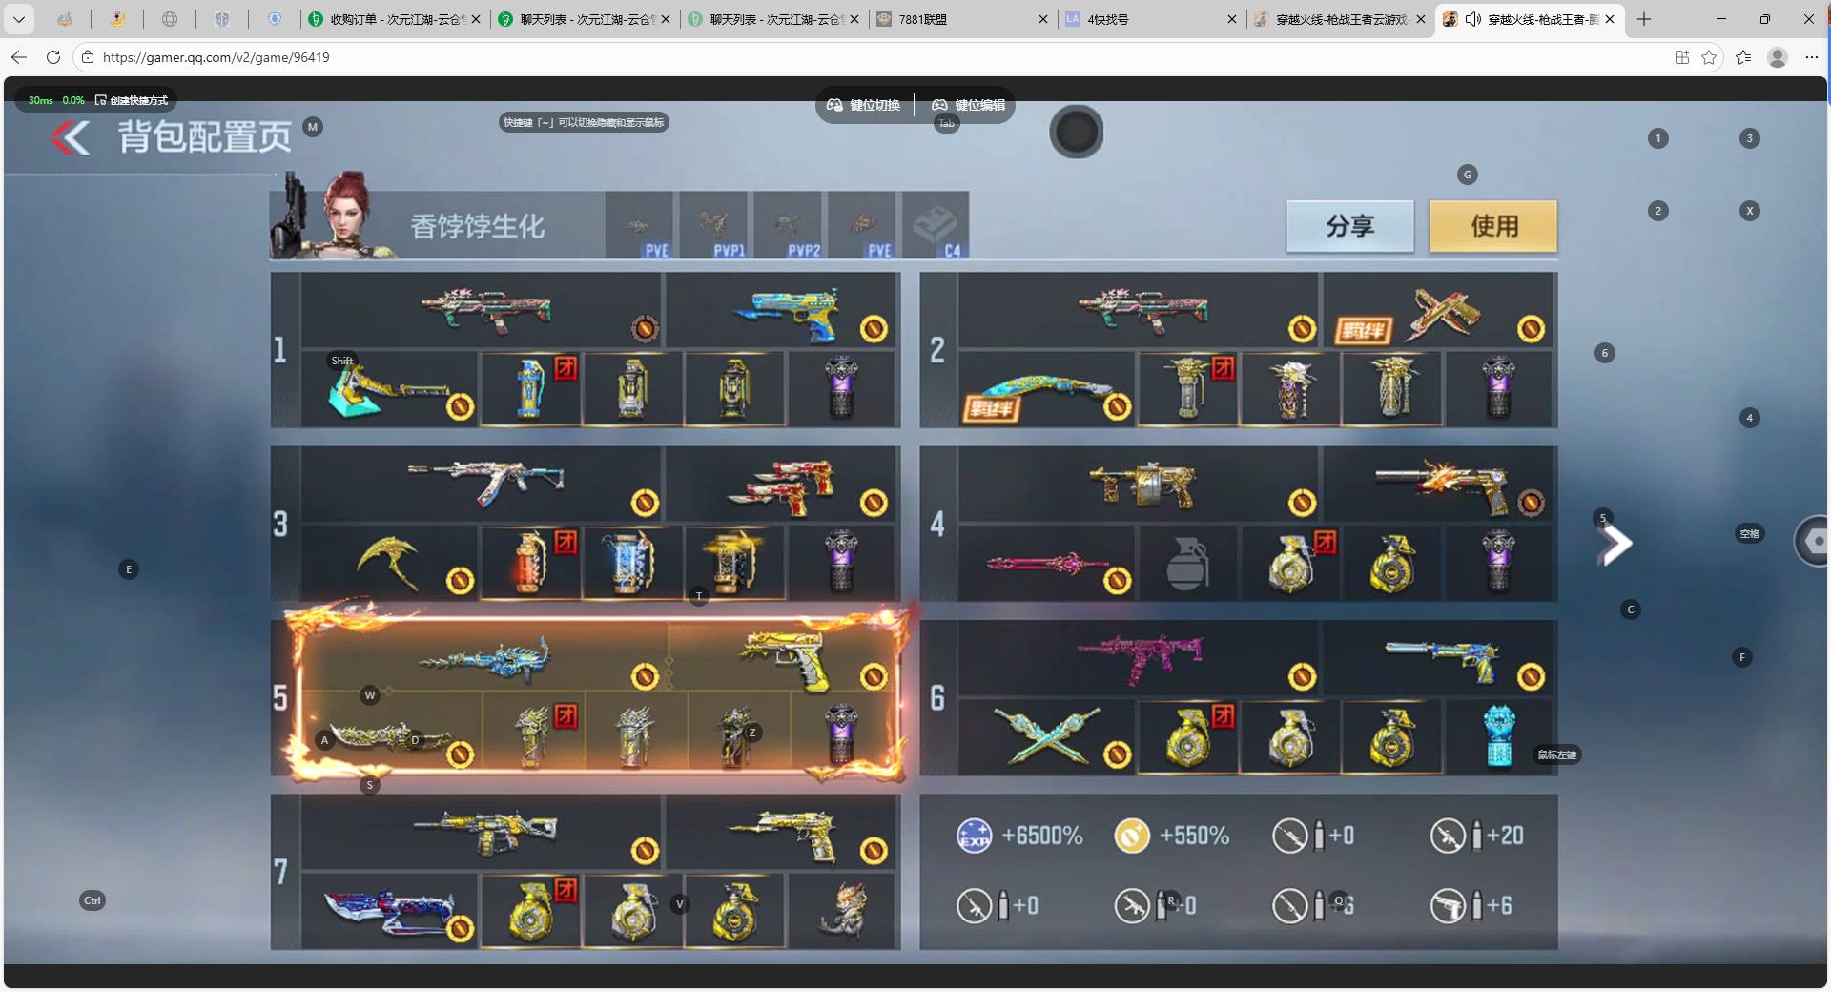Switch to the PVP1 loadout tab
This screenshot has height=992, width=1831.
pyautogui.click(x=715, y=225)
